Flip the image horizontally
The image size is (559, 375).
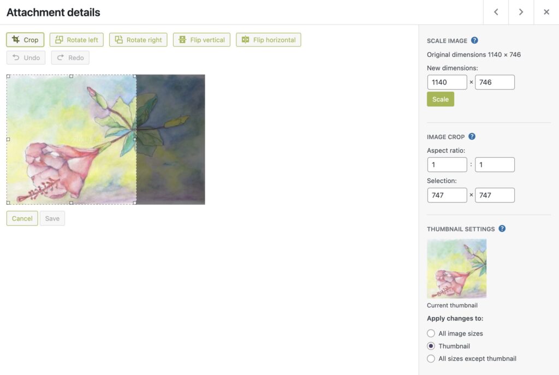(x=269, y=40)
